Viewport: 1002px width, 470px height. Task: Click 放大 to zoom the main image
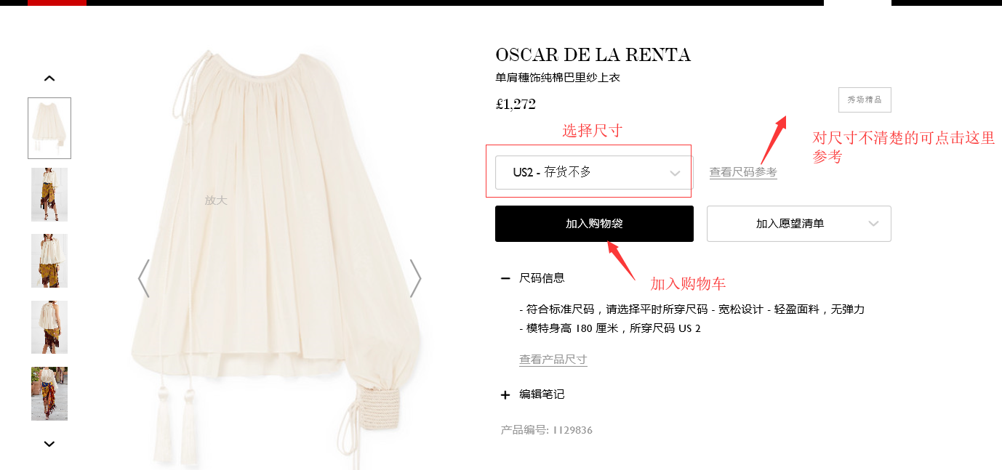click(x=216, y=200)
